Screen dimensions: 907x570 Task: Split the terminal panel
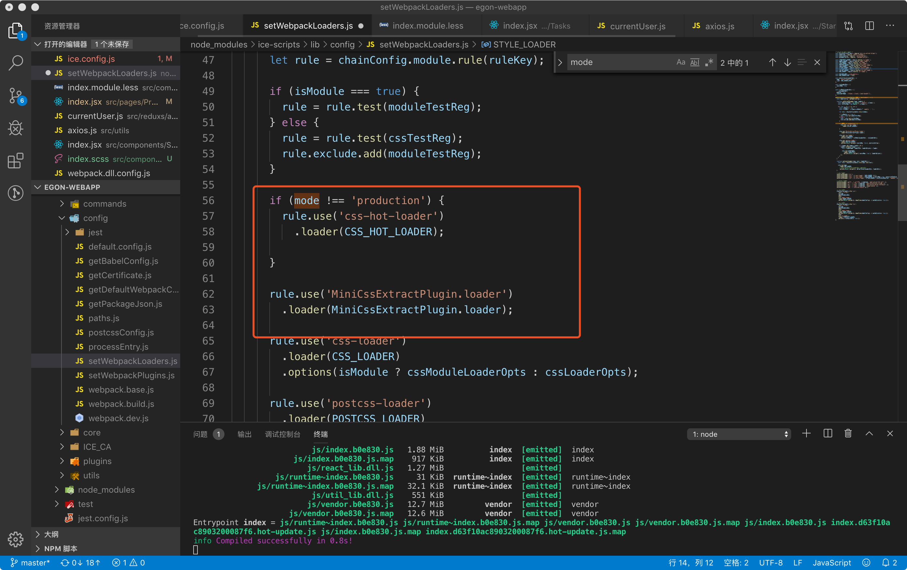pos(828,434)
